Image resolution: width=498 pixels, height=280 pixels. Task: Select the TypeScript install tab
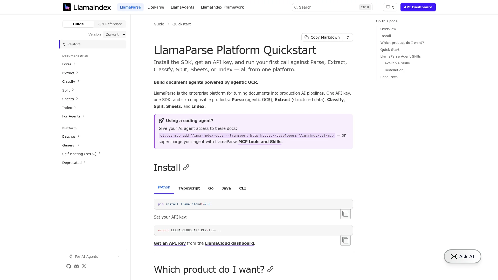[189, 188]
